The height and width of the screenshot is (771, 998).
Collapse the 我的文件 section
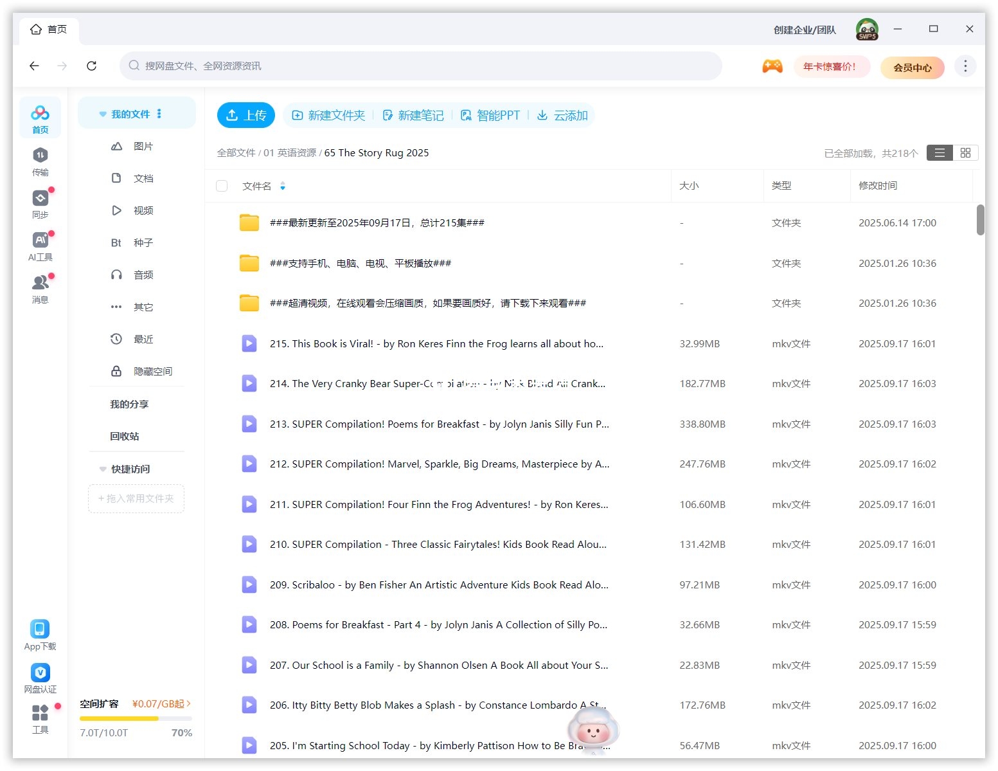103,113
